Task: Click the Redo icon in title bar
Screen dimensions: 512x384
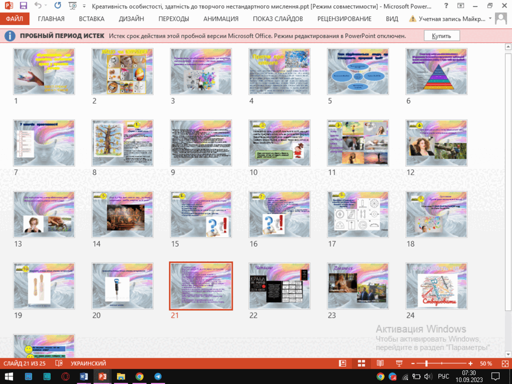Action: tap(58, 6)
